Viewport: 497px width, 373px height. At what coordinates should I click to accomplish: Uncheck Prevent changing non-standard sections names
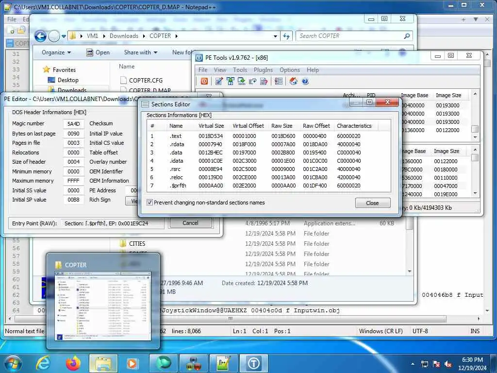click(149, 203)
